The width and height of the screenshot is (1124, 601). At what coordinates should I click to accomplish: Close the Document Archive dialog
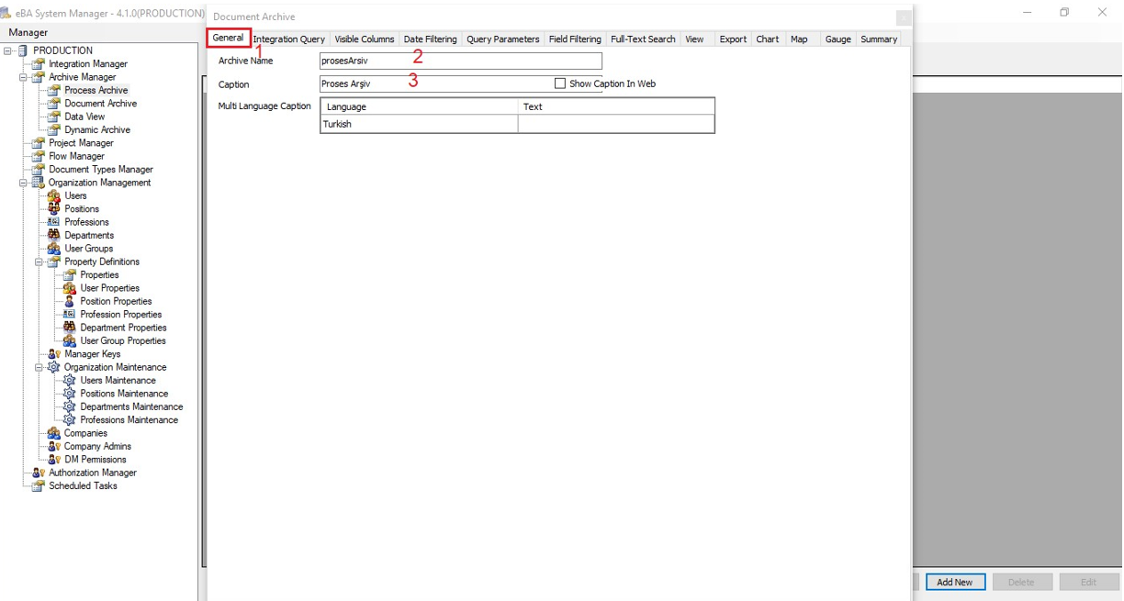(x=904, y=17)
